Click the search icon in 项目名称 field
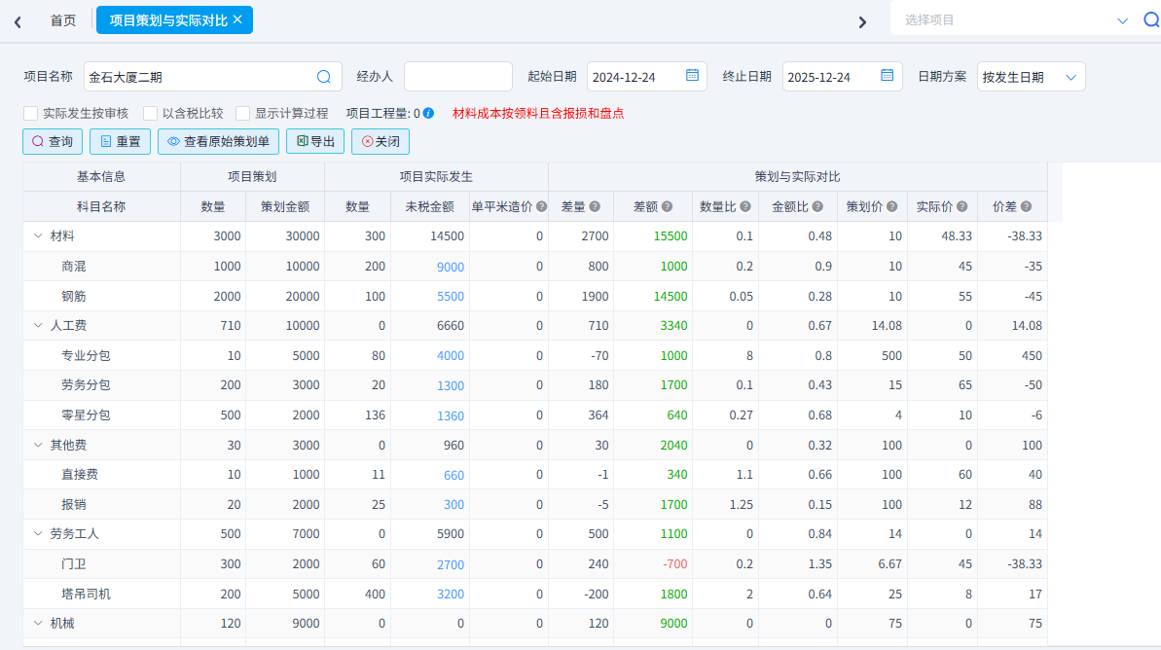 pos(324,77)
